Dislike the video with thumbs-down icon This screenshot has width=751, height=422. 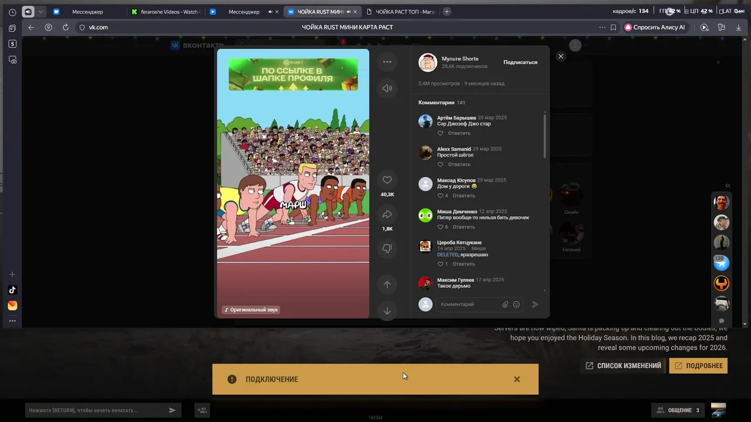[387, 249]
